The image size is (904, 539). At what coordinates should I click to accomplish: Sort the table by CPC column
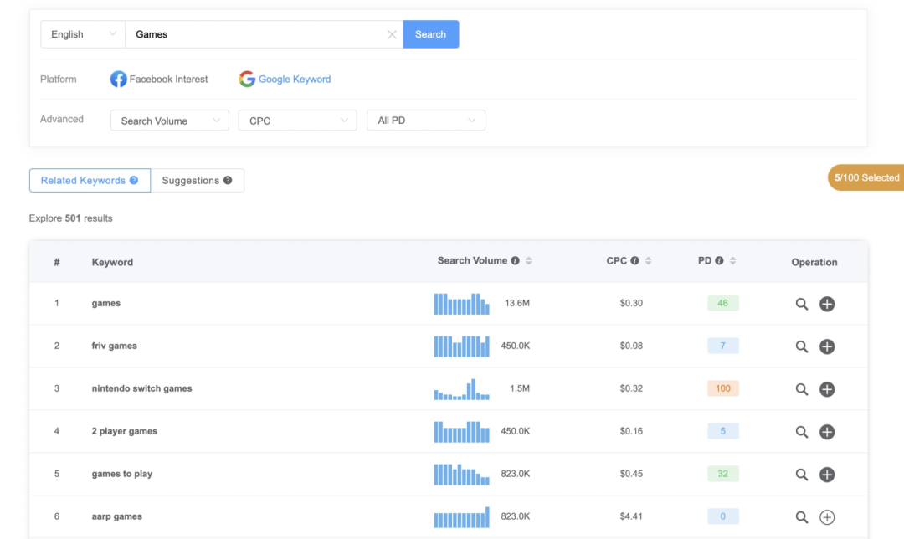[x=649, y=261]
